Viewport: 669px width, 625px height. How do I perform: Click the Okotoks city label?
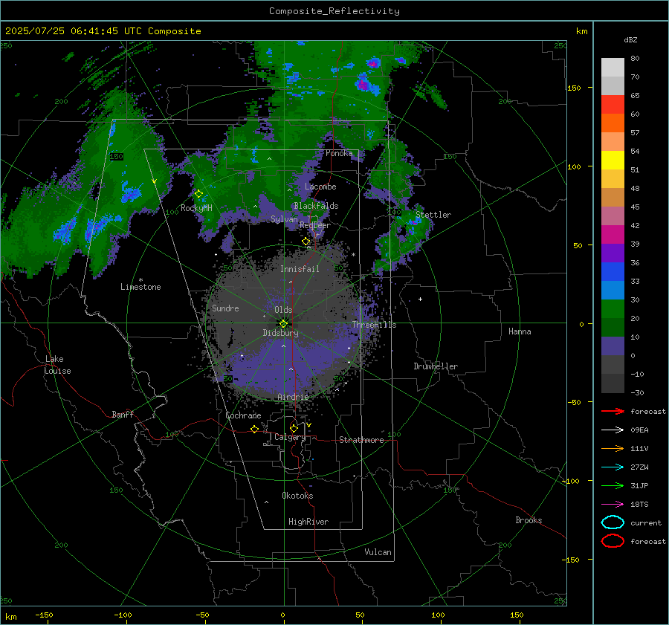coord(297,496)
